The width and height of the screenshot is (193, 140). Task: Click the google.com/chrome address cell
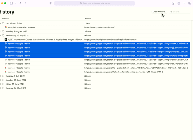coord(100,27)
